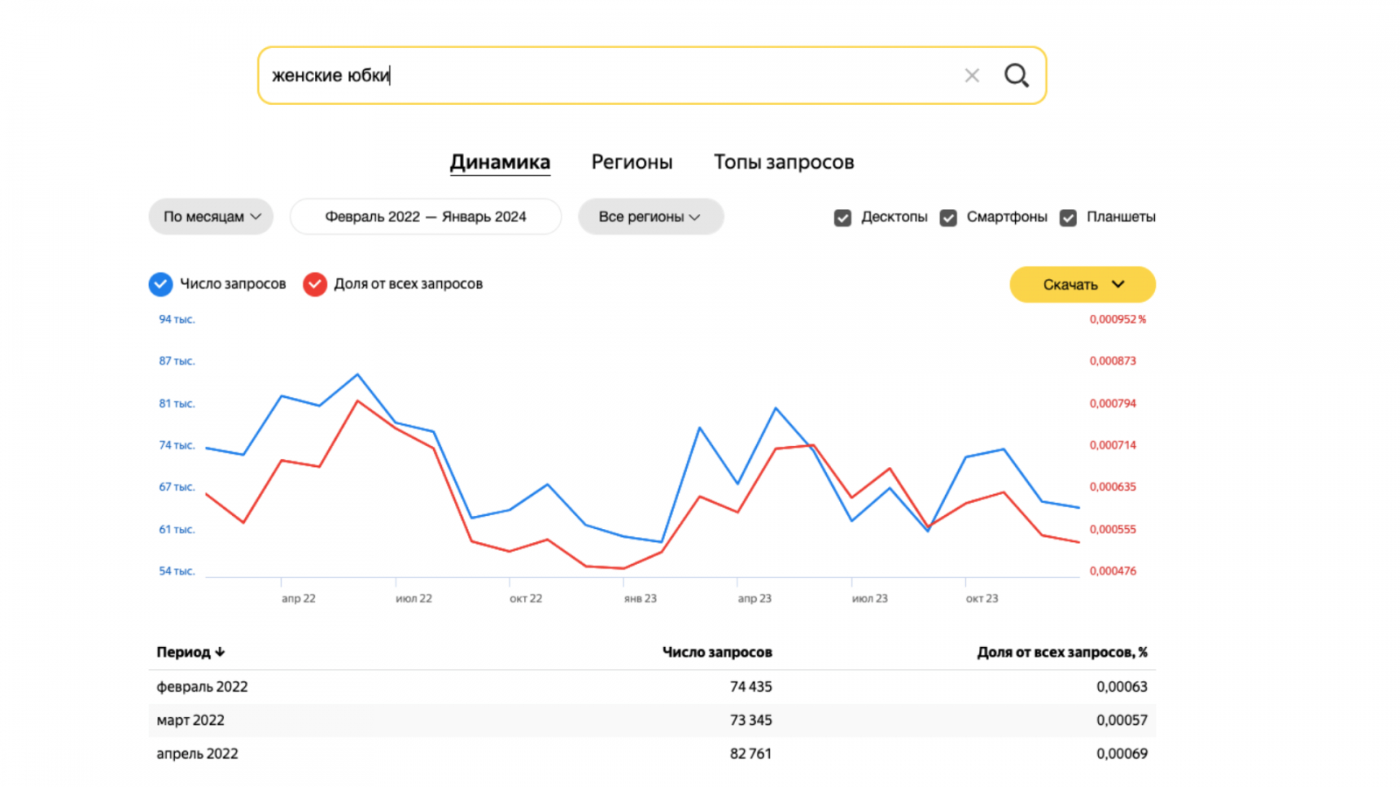Click the Доля от всех запросов, % column header
This screenshot has height=787, width=1400.
tap(1061, 652)
